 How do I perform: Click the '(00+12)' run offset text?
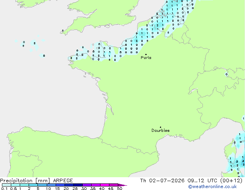tap(231, 181)
